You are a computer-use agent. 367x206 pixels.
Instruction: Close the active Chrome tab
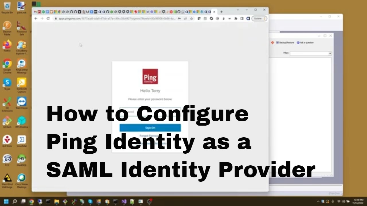pyautogui.click(x=214, y=12)
